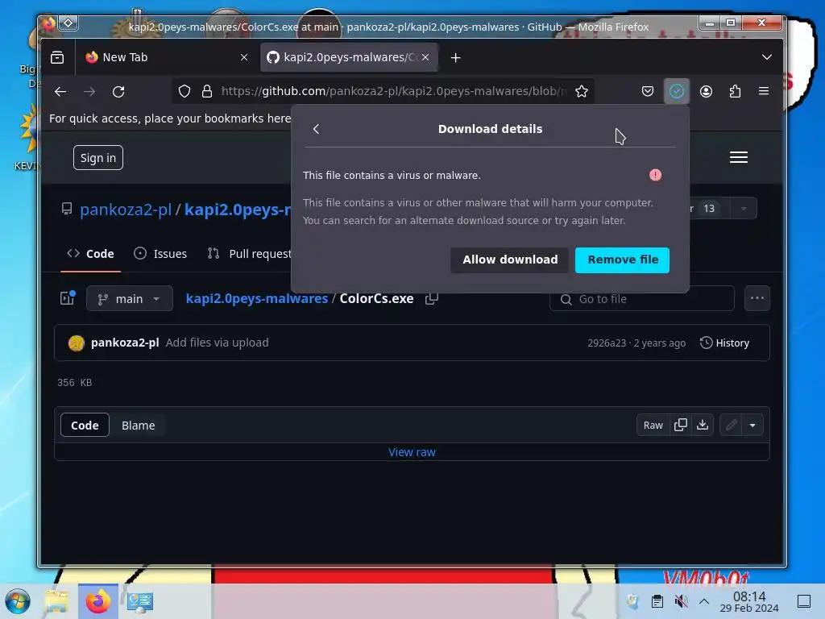Open file History
This screenshot has width=825, height=619.
(724, 343)
